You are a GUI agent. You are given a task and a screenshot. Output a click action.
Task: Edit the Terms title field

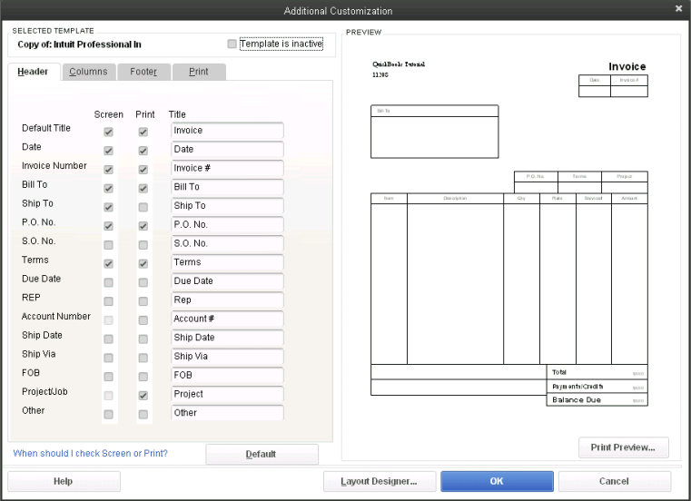(x=227, y=262)
